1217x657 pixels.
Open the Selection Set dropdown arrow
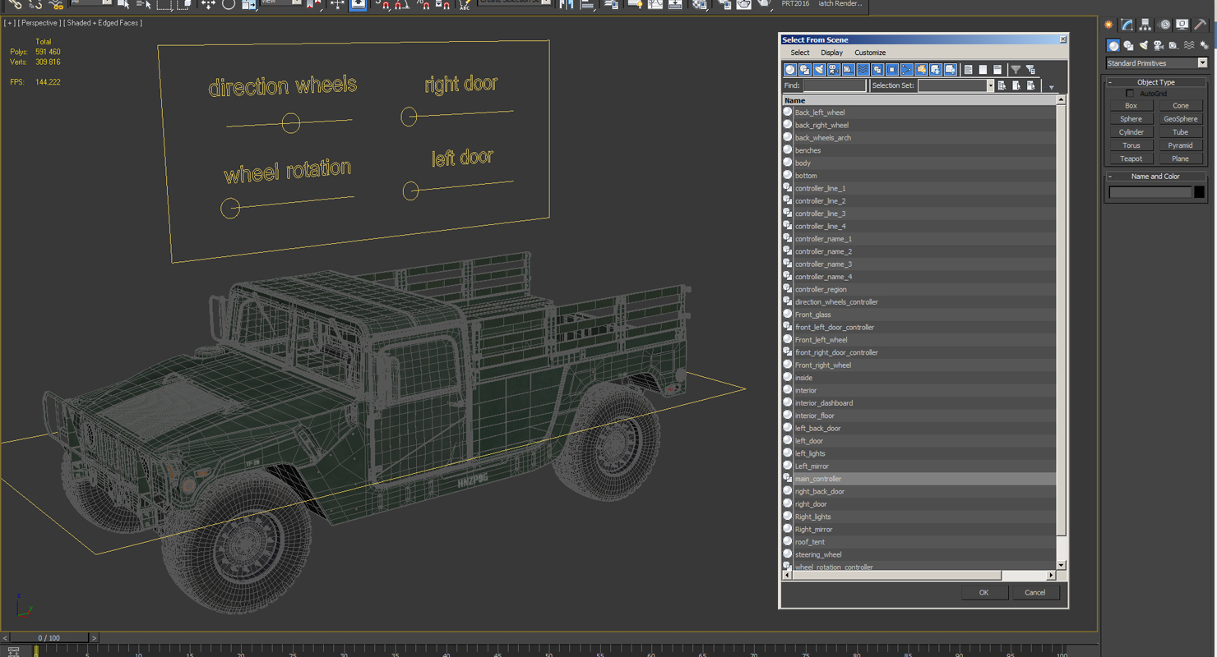point(990,85)
